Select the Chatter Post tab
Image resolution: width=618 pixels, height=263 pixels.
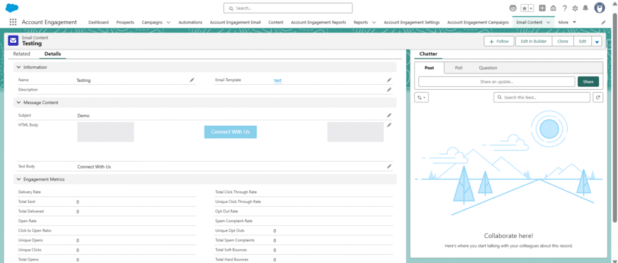click(x=429, y=67)
